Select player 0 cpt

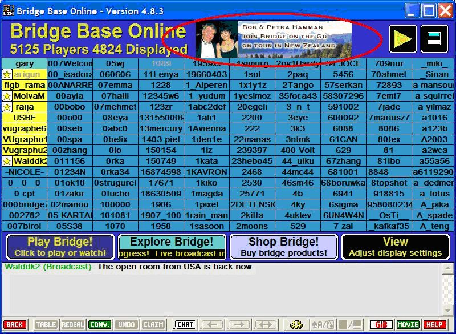point(25,194)
